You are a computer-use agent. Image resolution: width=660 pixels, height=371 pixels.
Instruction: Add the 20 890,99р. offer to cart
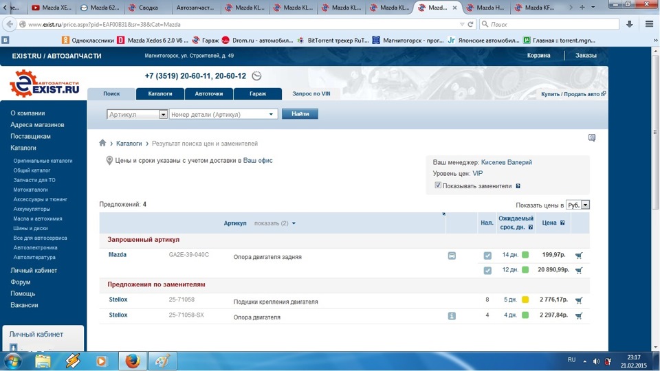(579, 271)
